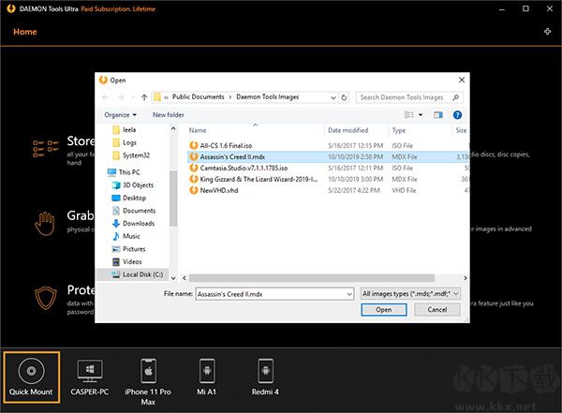Open the file dialog help icon
The height and width of the screenshot is (413, 562).
coord(458,114)
